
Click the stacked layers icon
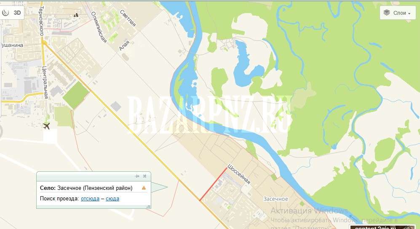click(x=387, y=13)
